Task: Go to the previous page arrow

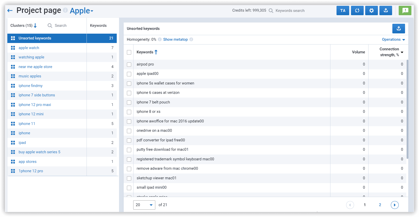Action: pos(350,205)
